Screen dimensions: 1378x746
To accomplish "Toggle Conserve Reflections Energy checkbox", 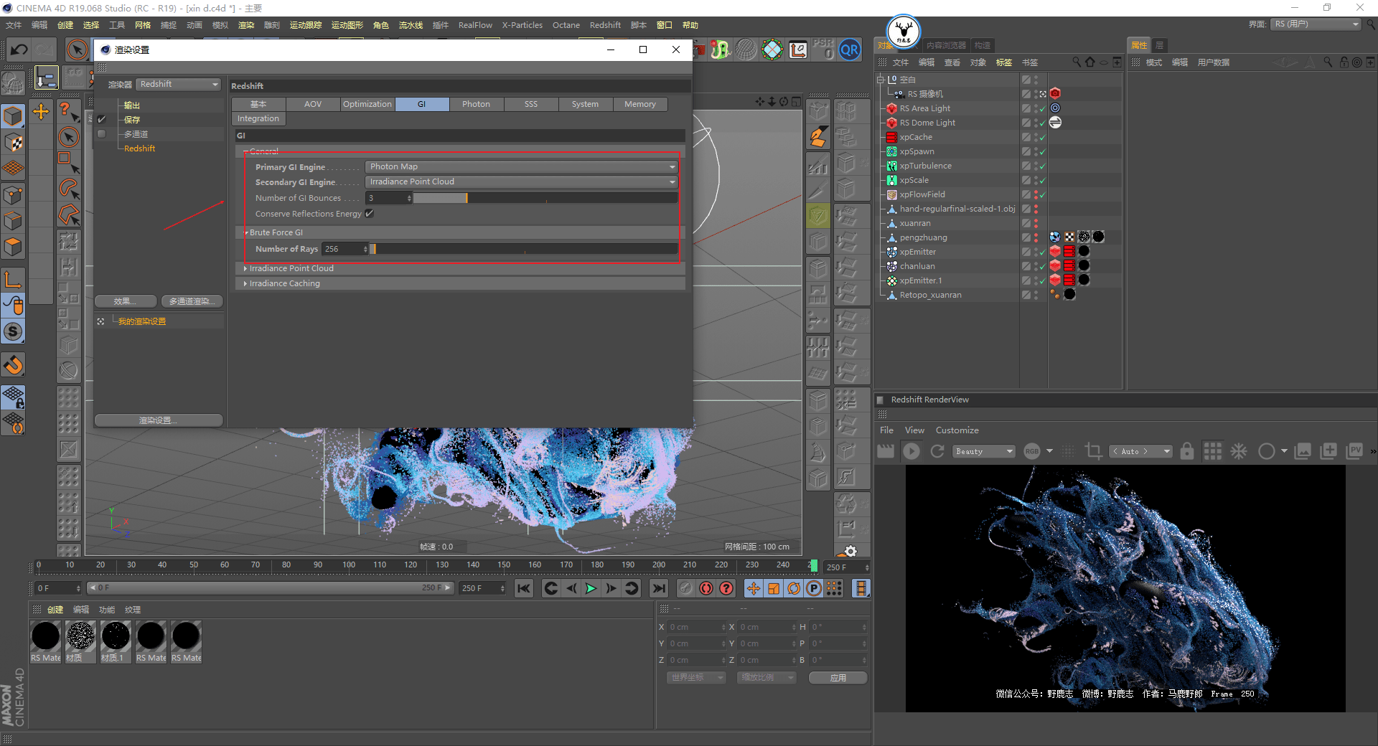I will [370, 214].
